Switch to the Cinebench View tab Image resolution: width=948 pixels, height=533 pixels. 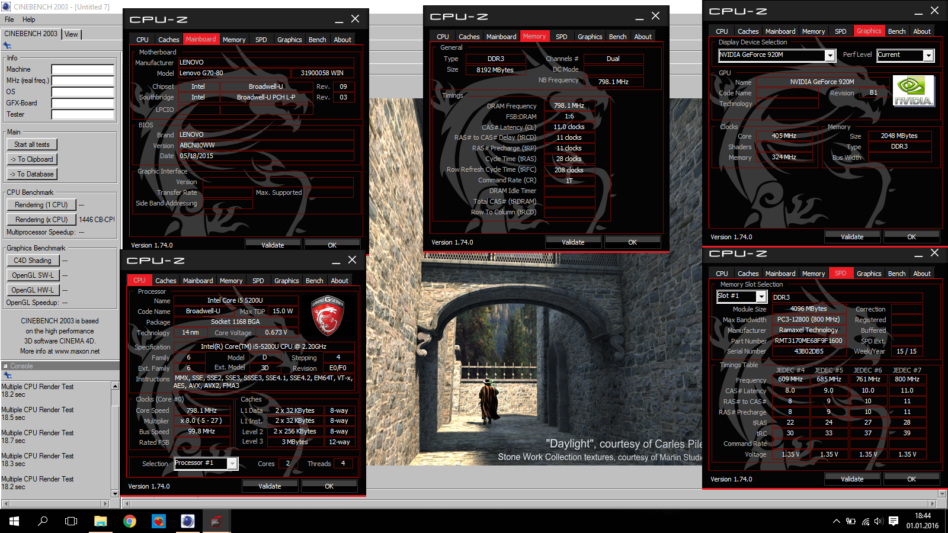71,34
